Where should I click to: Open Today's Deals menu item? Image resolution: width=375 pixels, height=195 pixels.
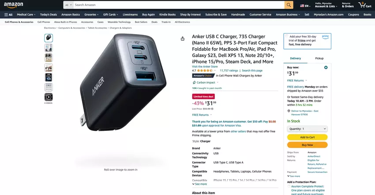tap(49, 15)
